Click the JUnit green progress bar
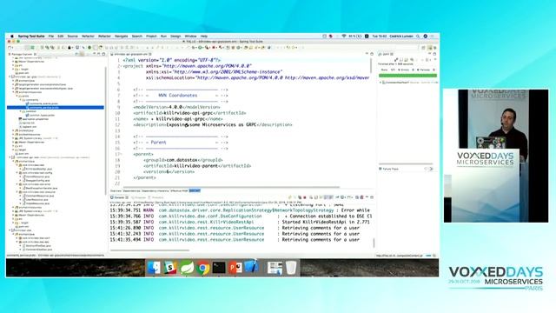Viewport: 556px width, 313px height. [407, 76]
